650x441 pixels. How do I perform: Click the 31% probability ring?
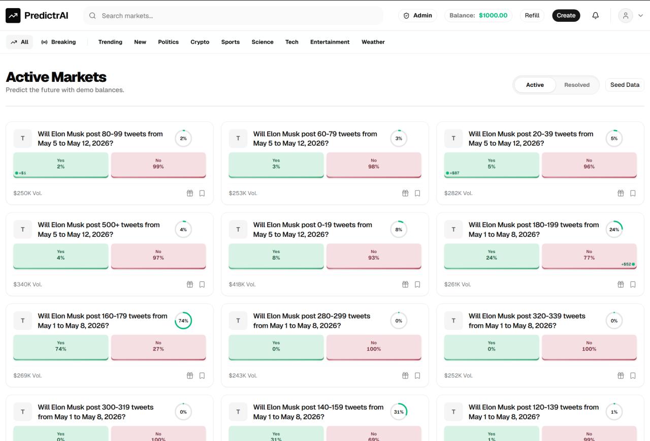pyautogui.click(x=399, y=412)
